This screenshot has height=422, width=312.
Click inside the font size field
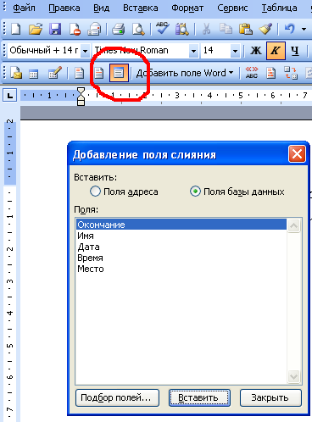click(215, 51)
